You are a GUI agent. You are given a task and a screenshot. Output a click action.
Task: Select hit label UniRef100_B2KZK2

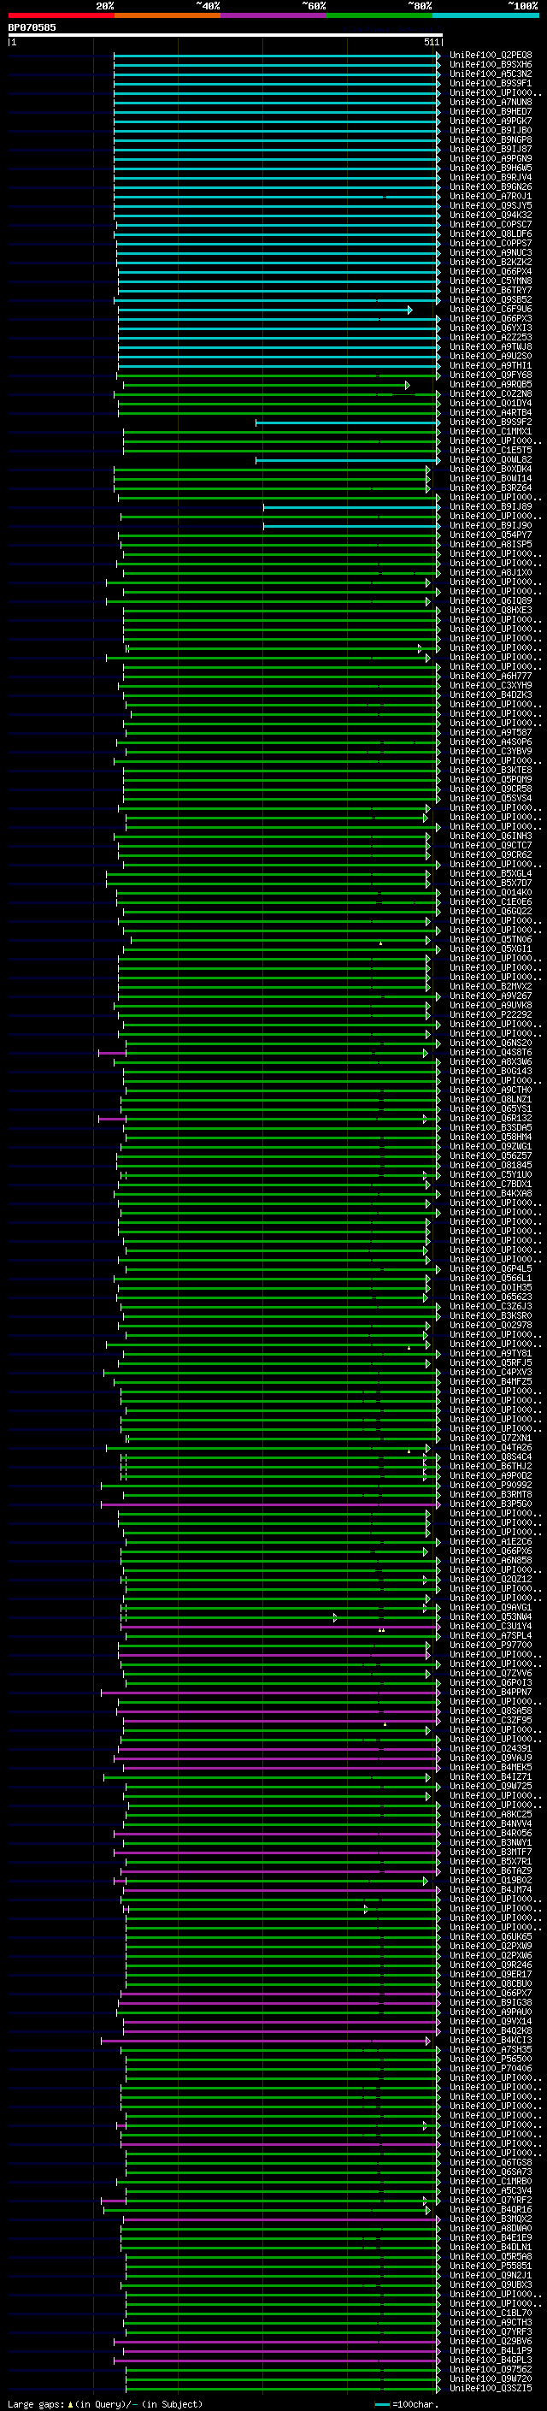pos(491,262)
